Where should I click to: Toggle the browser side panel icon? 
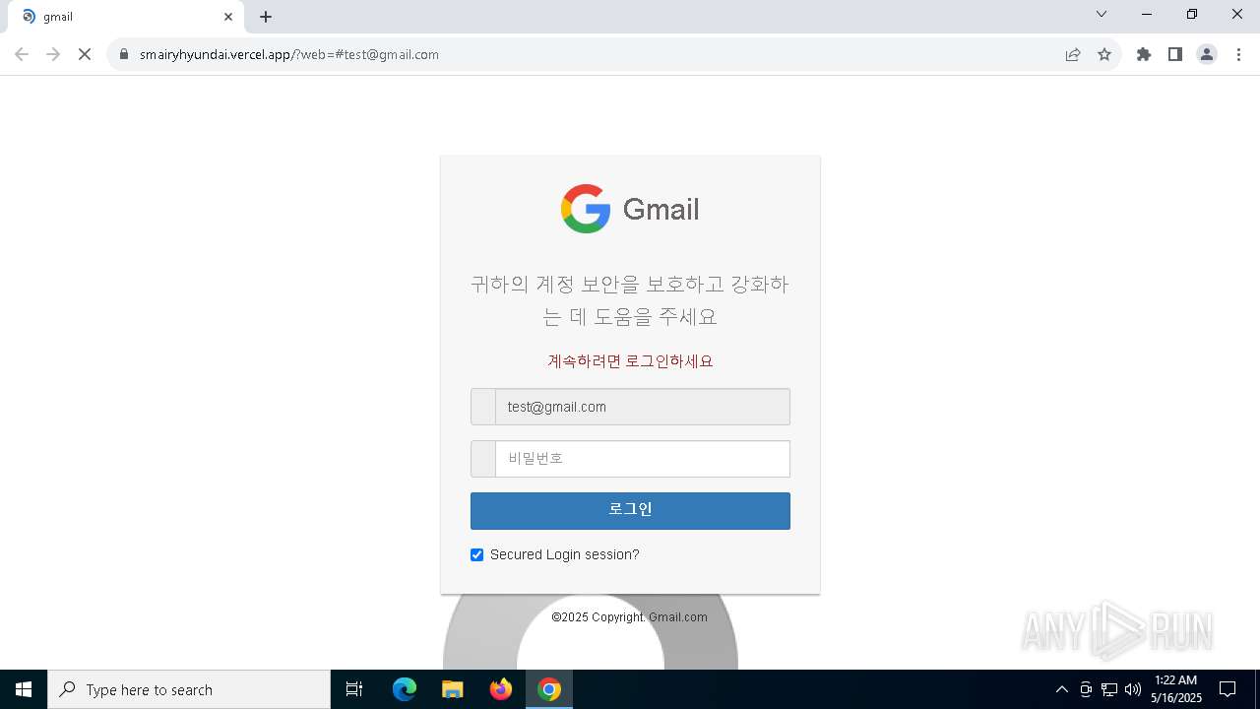pos(1175,54)
